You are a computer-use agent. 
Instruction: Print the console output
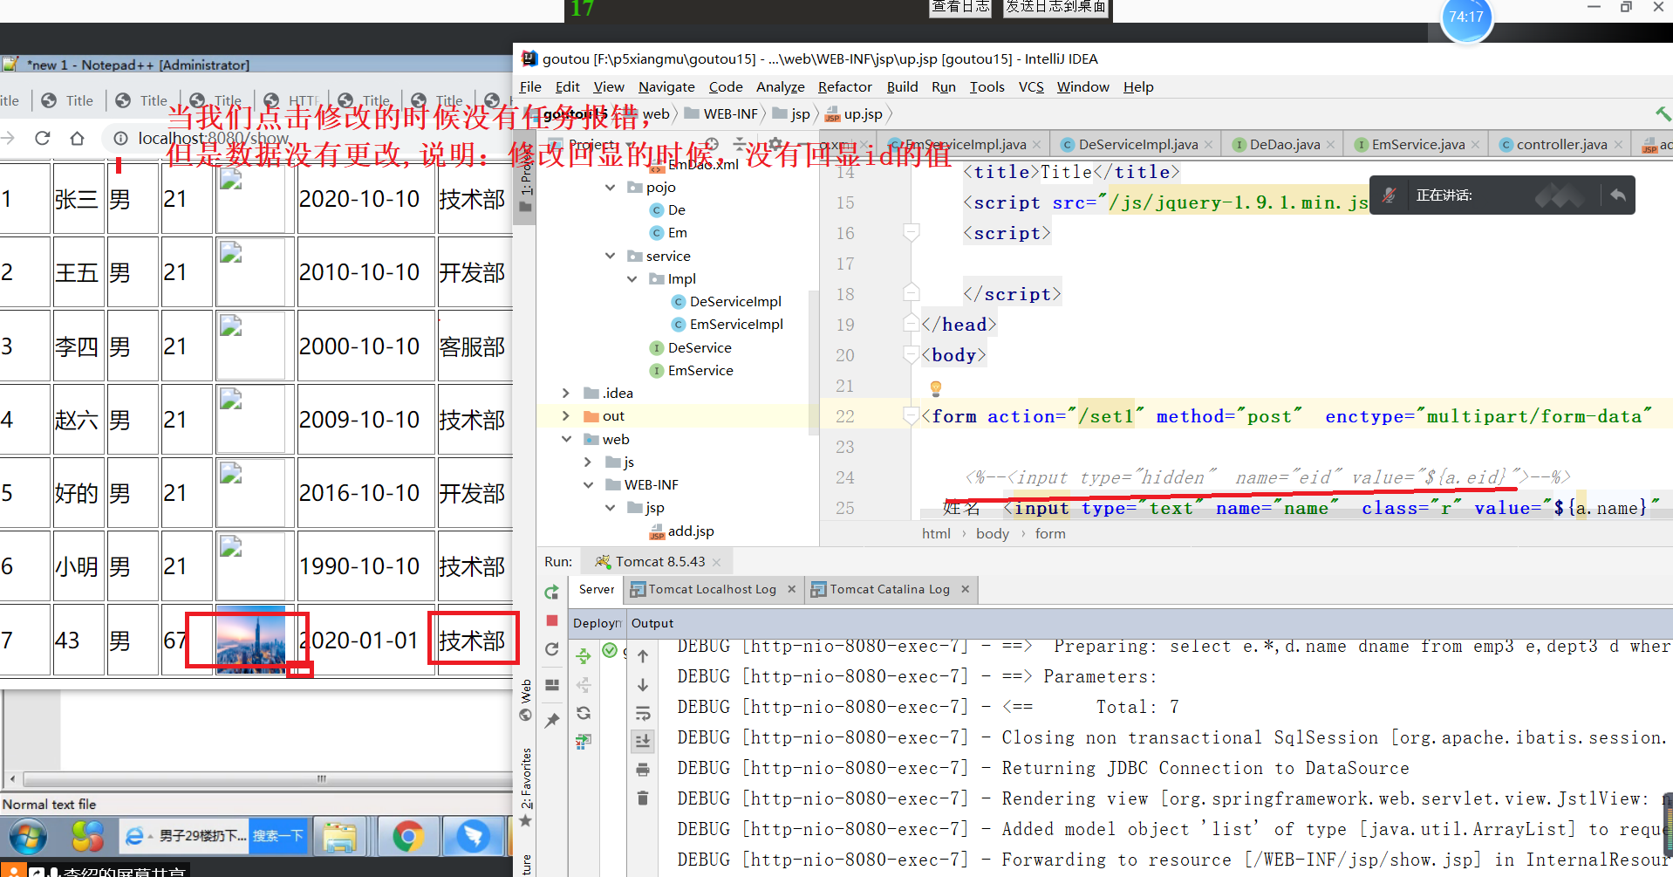pos(643,770)
